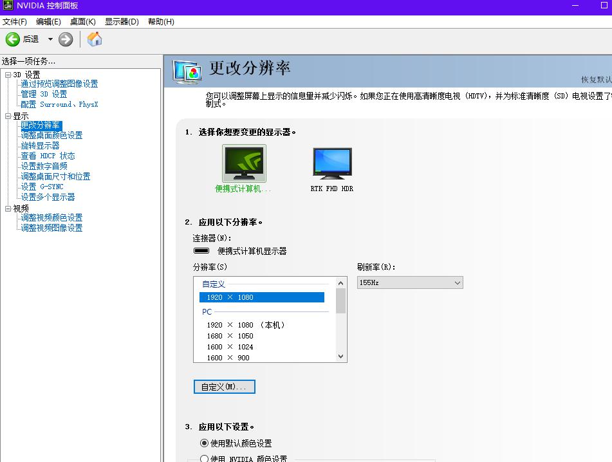The image size is (612, 462).
Task: Go to the Home page icon
Action: tap(95, 39)
